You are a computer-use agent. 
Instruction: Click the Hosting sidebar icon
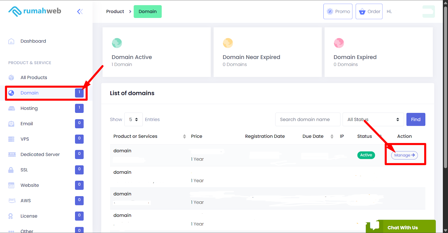(x=11, y=108)
